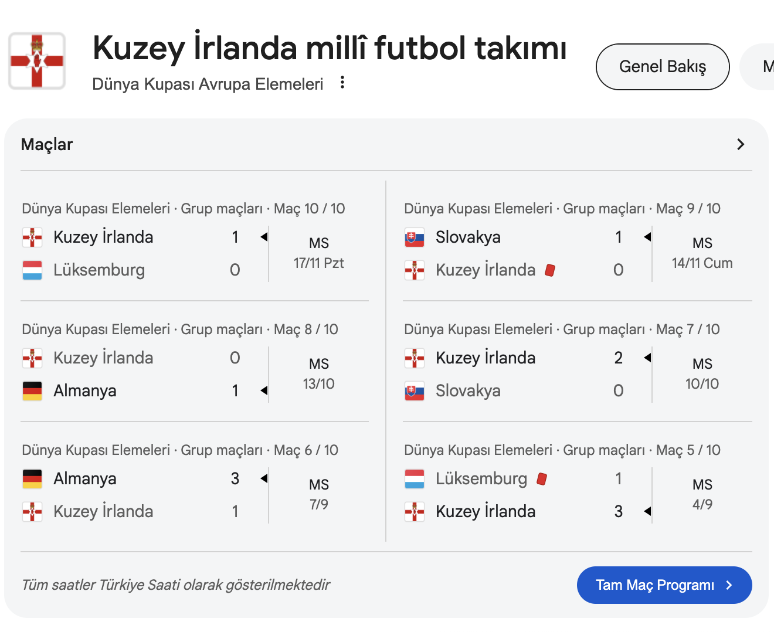Select the Genel Bakış tab

pos(663,67)
